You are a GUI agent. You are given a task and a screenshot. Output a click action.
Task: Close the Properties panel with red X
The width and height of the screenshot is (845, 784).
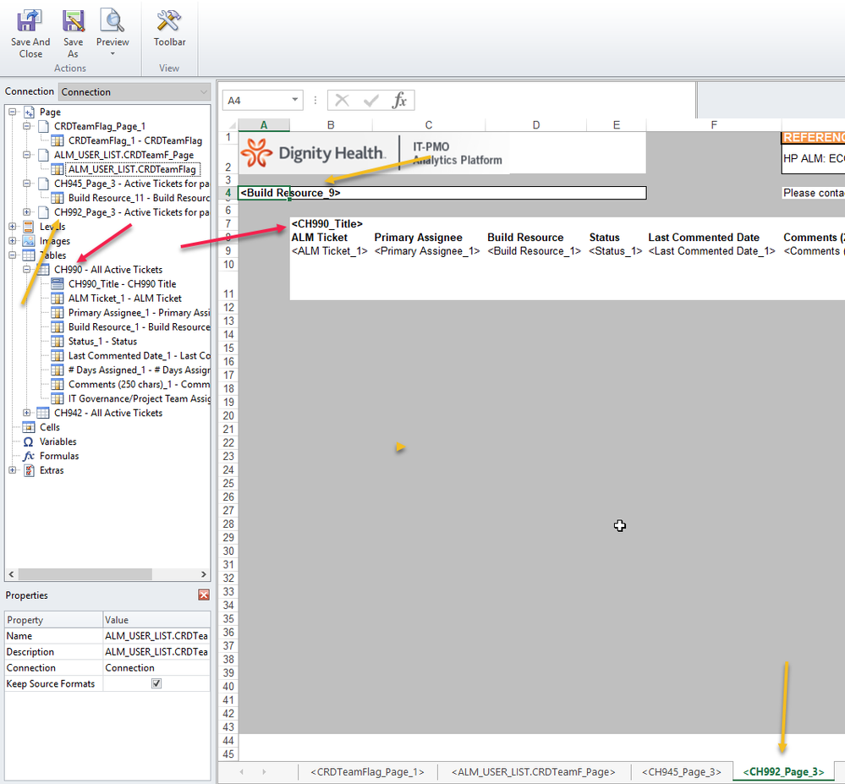click(203, 595)
